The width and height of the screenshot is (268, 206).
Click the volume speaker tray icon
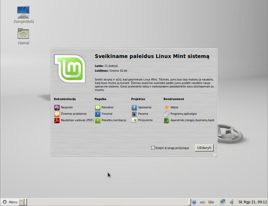click(232, 202)
